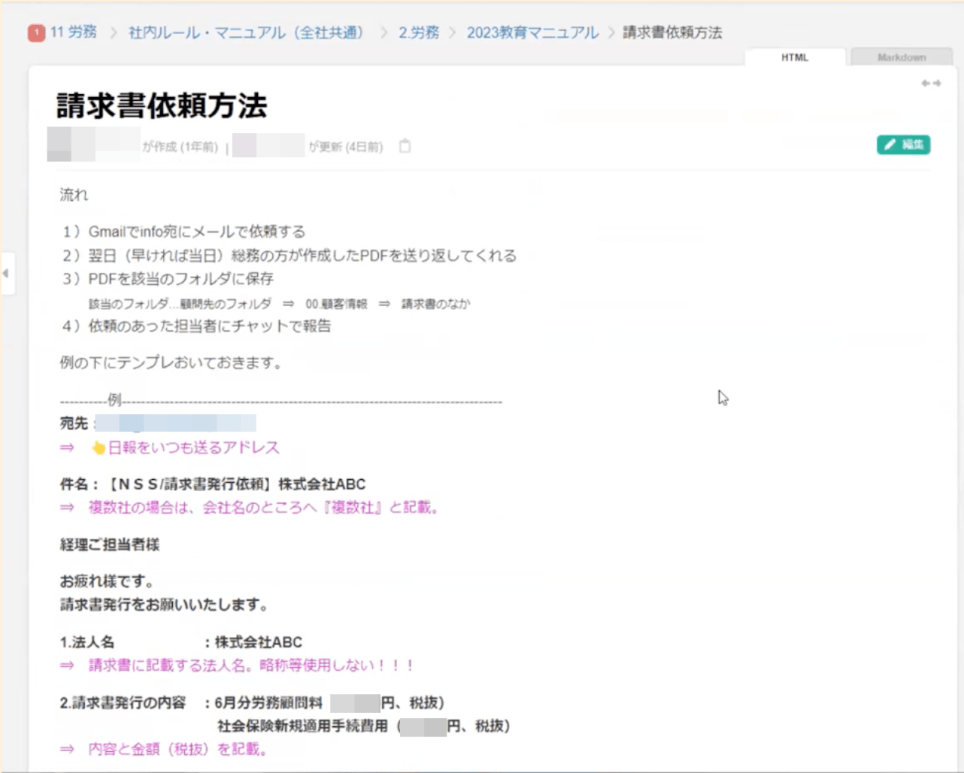Click the 該当のフォルダ path note line
The width and height of the screenshot is (964, 773).
279,304
